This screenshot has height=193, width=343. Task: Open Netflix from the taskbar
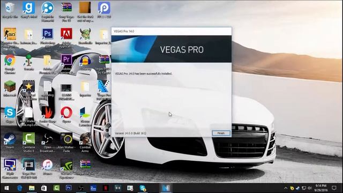click(x=106, y=188)
